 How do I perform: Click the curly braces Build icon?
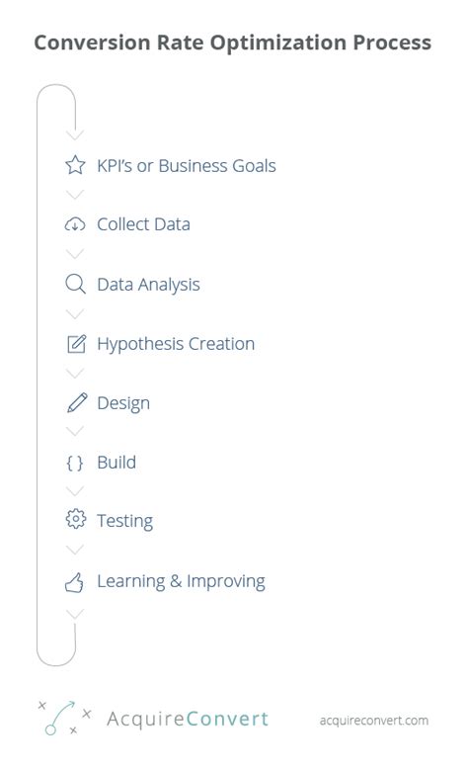(75, 463)
